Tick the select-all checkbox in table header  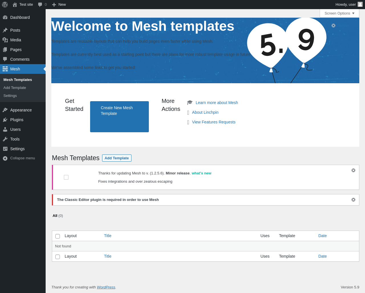(x=58, y=236)
